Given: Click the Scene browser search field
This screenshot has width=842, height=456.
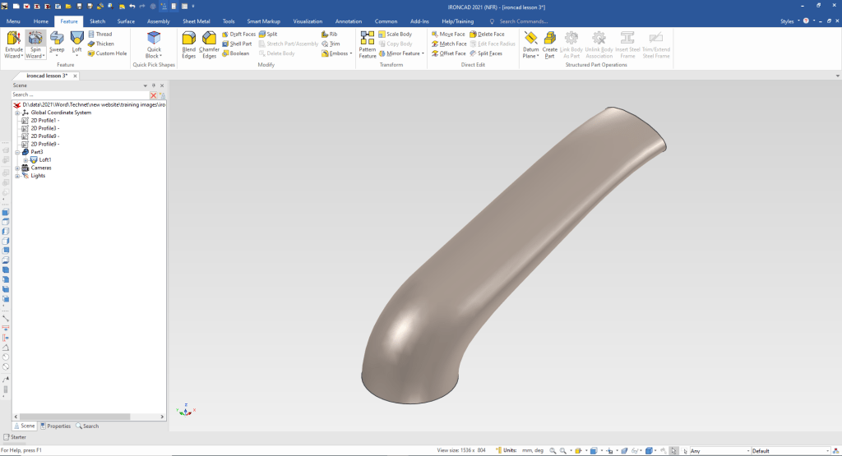Looking at the screenshot, I should (78, 95).
